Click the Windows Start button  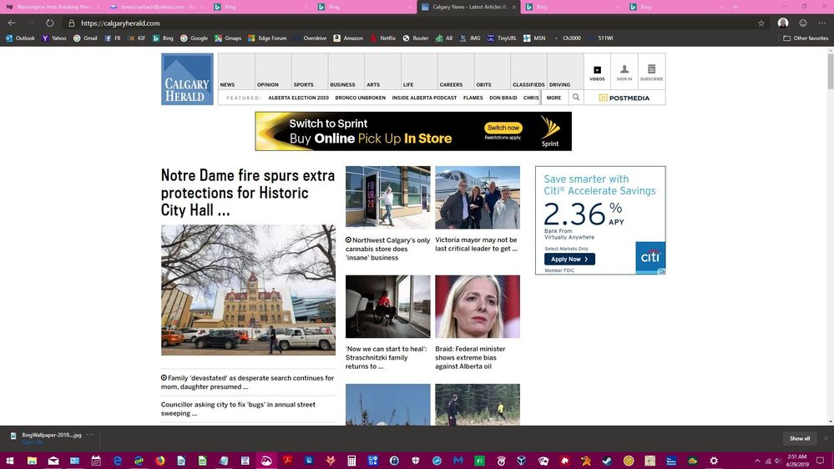9,461
